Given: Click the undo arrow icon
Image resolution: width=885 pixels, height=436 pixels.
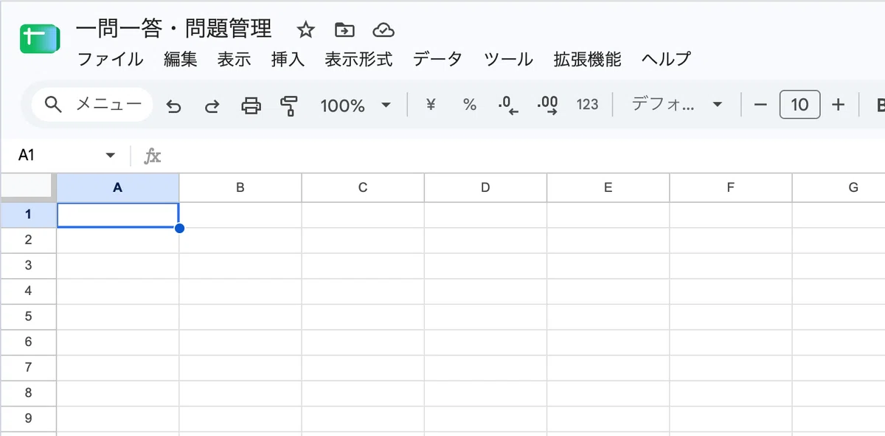Looking at the screenshot, I should [x=173, y=106].
